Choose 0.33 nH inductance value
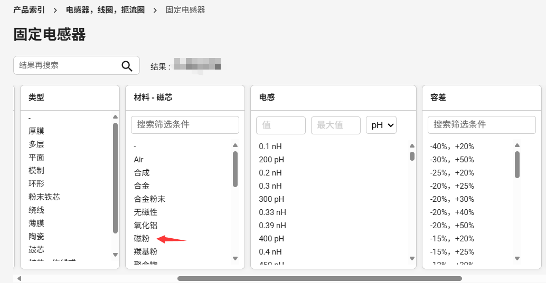The height and width of the screenshot is (283, 546). (272, 212)
